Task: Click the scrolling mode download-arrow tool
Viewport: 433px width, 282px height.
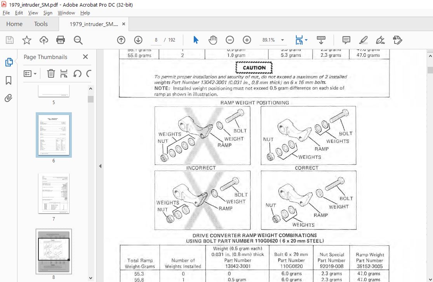Action: (x=321, y=40)
